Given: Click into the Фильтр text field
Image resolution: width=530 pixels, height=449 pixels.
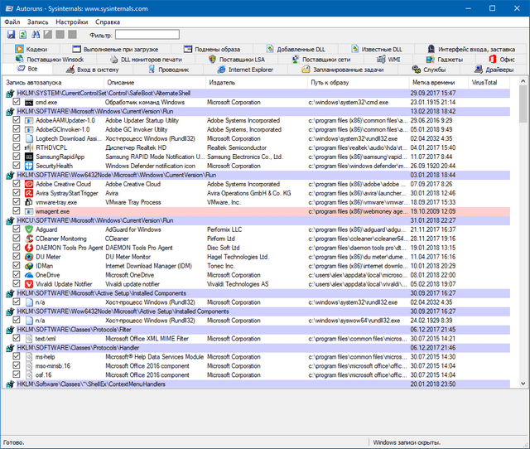Looking at the screenshot, I should [x=147, y=35].
